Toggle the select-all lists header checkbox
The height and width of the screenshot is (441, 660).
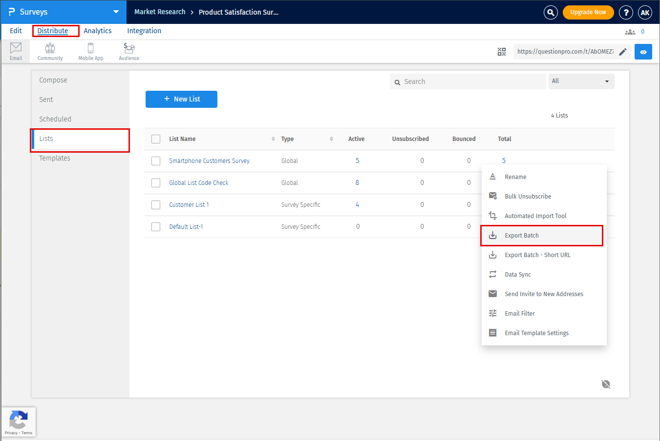tap(156, 139)
